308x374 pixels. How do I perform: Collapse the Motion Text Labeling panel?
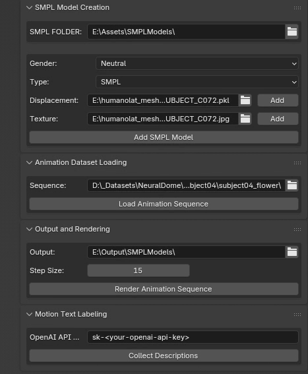[29, 315]
